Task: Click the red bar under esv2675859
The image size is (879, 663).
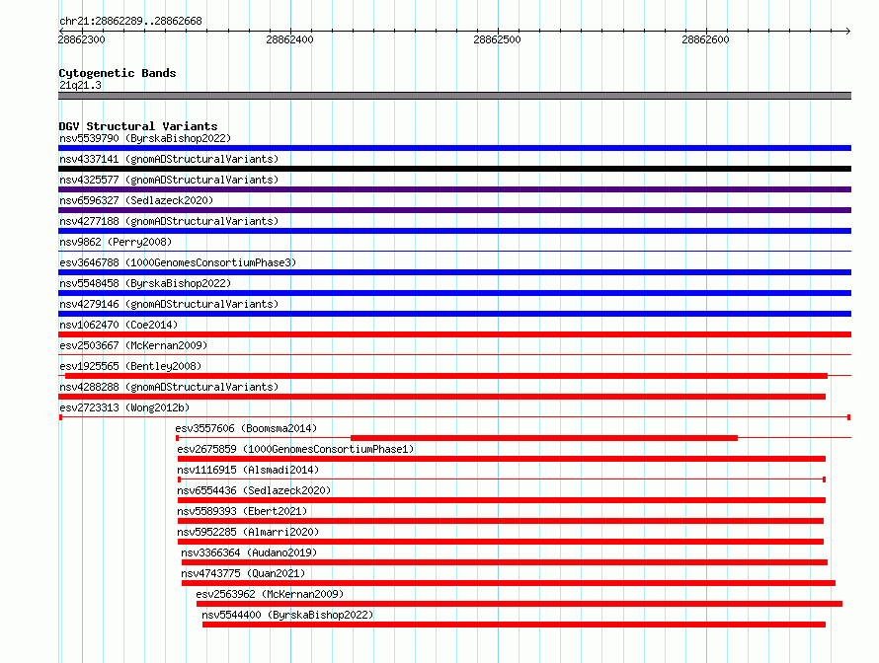Action: click(502, 459)
